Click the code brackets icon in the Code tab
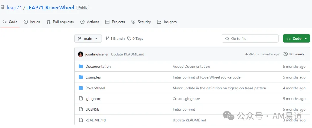The image size is (312, 128). pos(4,22)
